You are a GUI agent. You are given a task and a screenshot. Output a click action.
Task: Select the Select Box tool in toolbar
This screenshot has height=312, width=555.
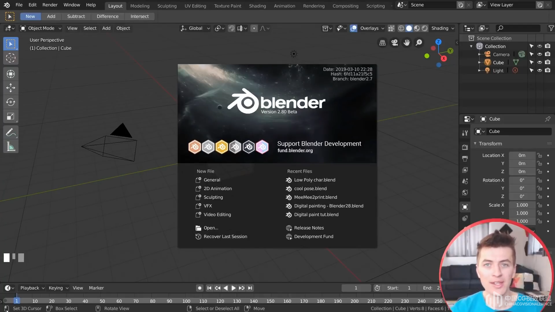pyautogui.click(x=11, y=44)
